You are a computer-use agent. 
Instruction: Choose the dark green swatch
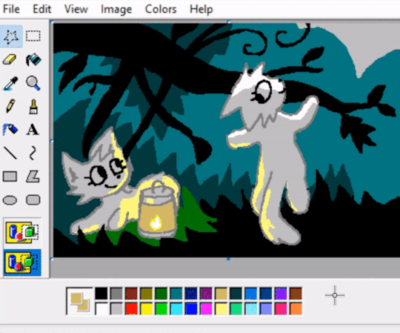coord(161,294)
